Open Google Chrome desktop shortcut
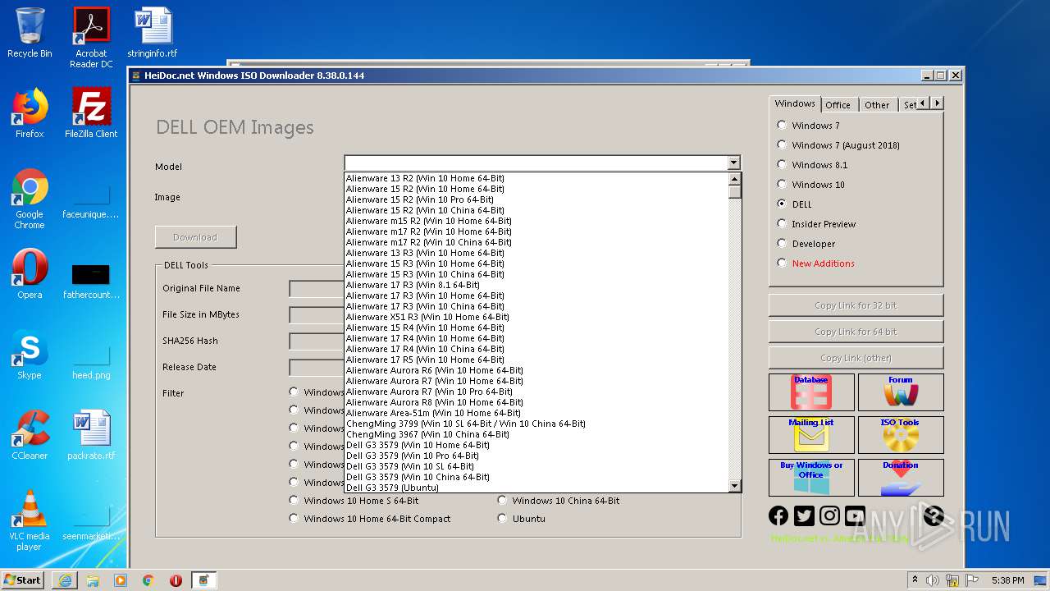 click(30, 199)
